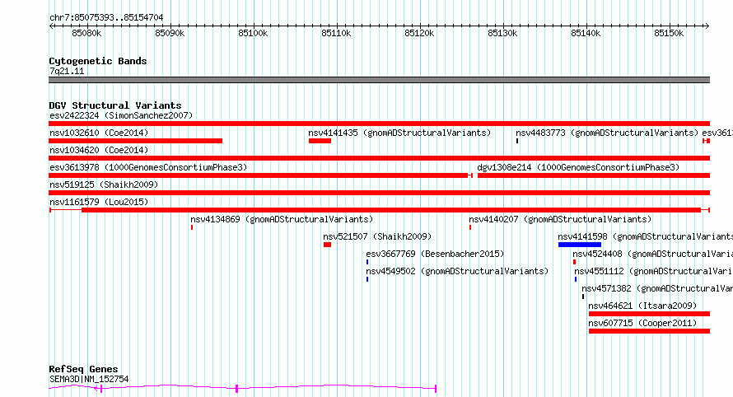Select the Cytogenetic Bands track title

click(x=98, y=61)
